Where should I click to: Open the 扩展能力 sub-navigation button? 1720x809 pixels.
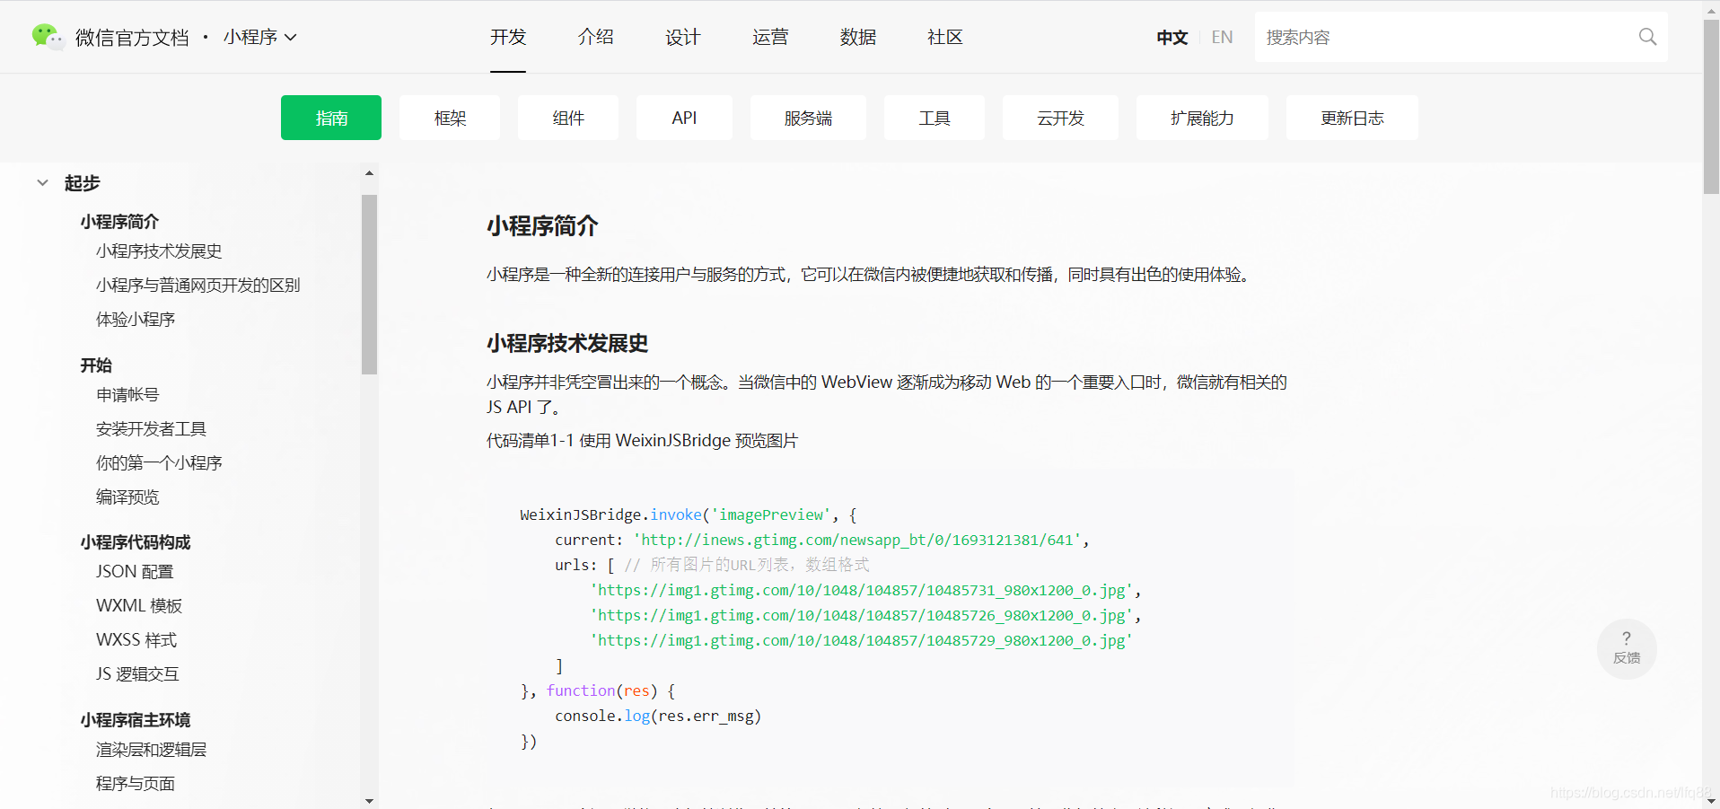(x=1202, y=118)
